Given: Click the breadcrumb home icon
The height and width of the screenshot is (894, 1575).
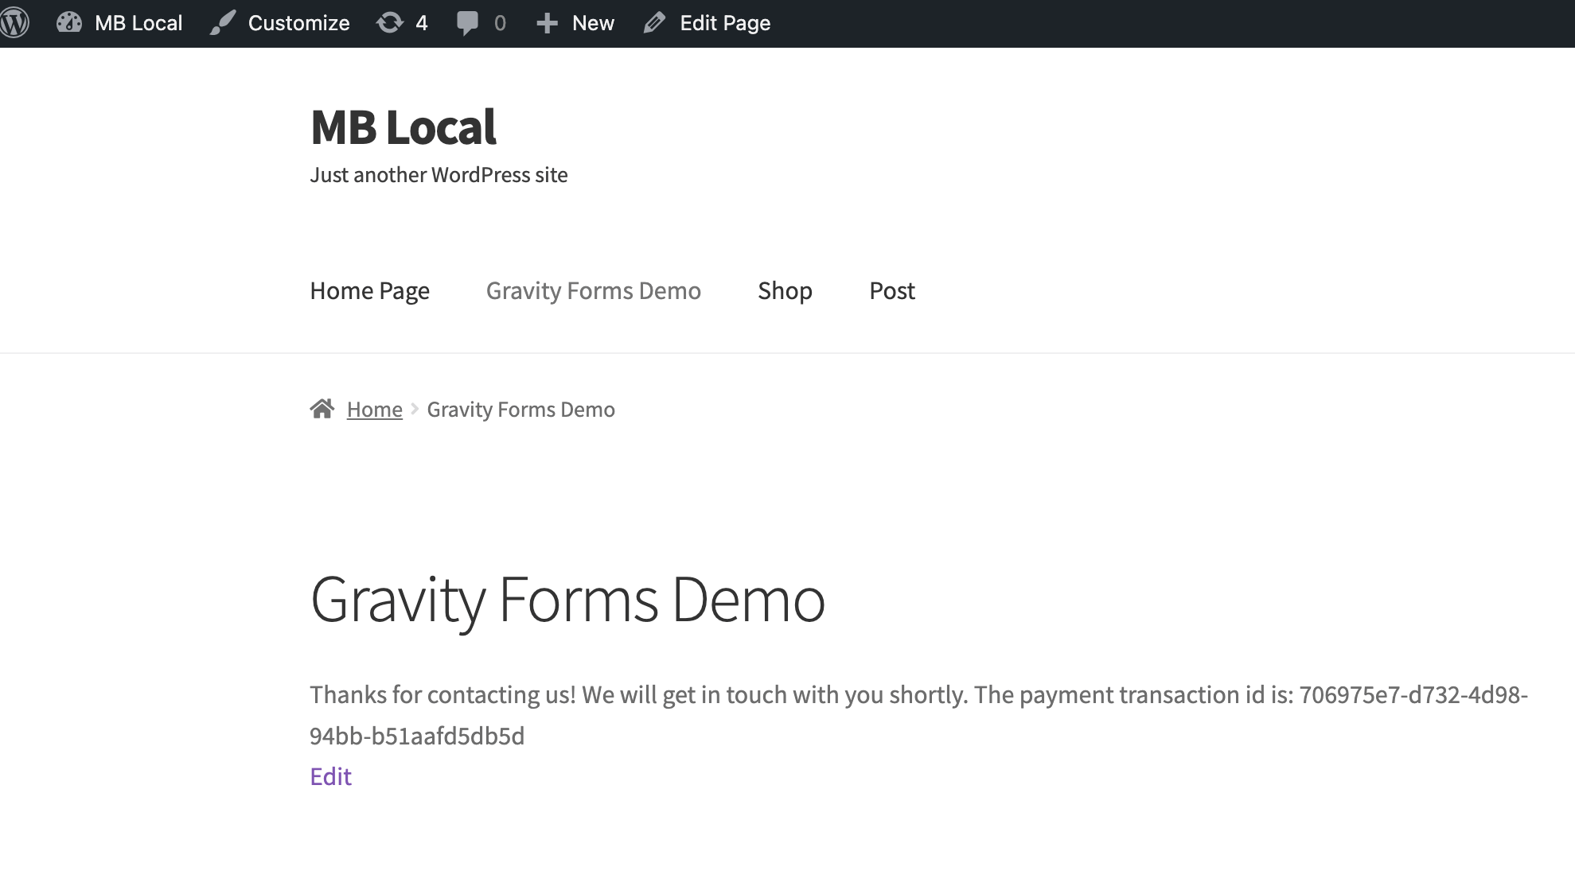Looking at the screenshot, I should [322, 409].
